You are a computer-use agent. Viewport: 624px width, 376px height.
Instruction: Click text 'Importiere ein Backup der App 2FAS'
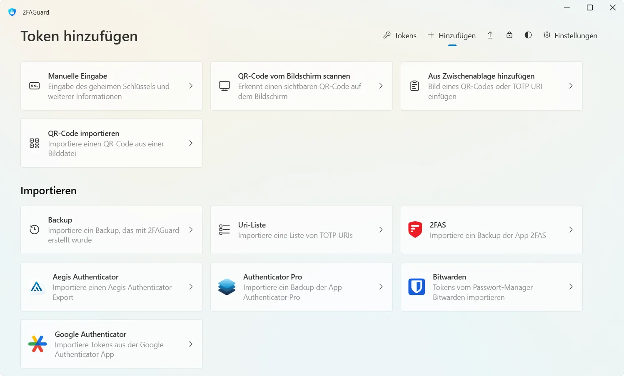tap(488, 235)
